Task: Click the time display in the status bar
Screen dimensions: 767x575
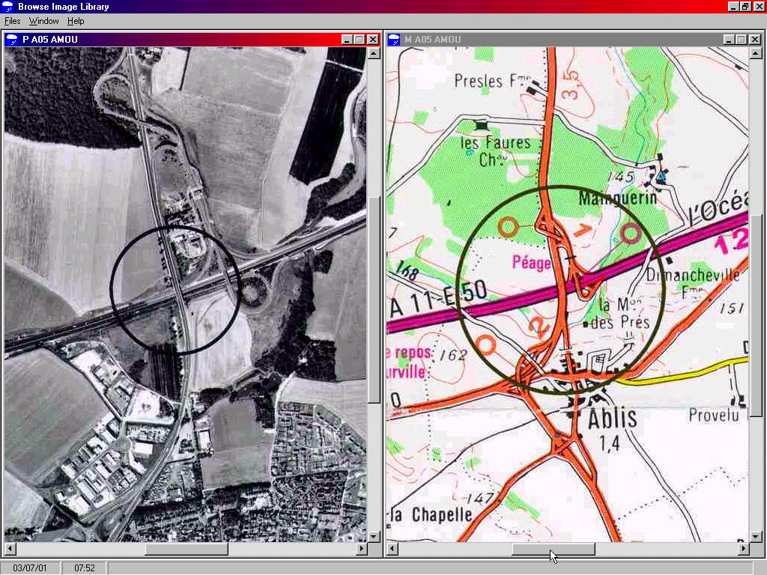Action: pos(84,568)
